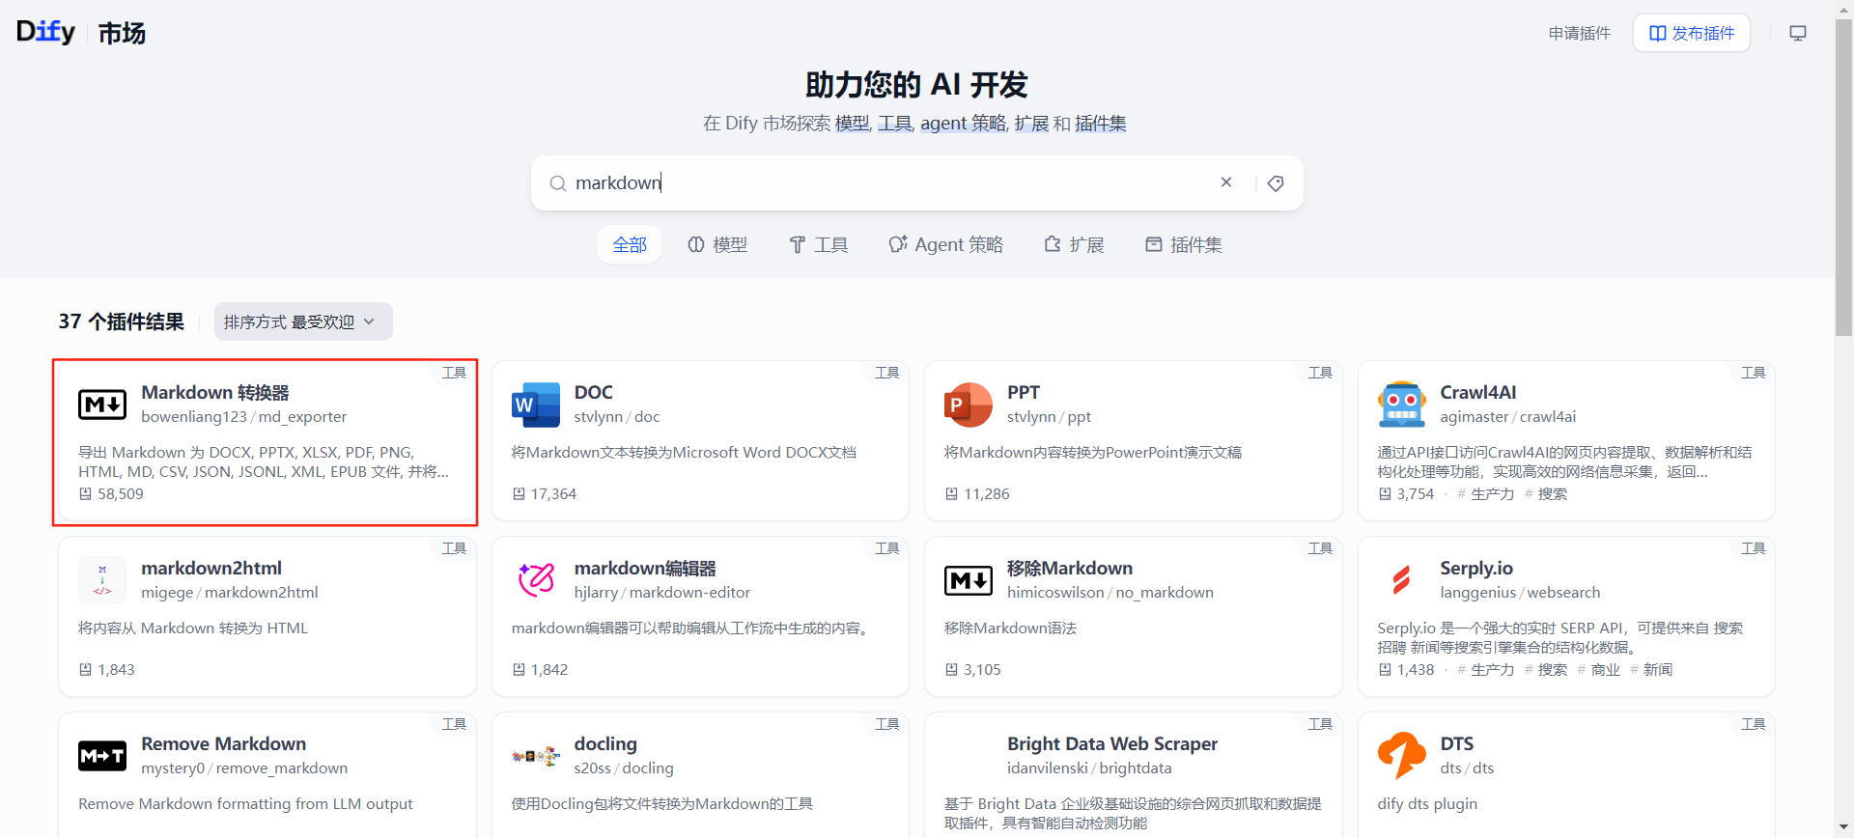Click the markdown2html plugin icon
Image resolution: width=1854 pixels, height=838 pixels.
102,580
